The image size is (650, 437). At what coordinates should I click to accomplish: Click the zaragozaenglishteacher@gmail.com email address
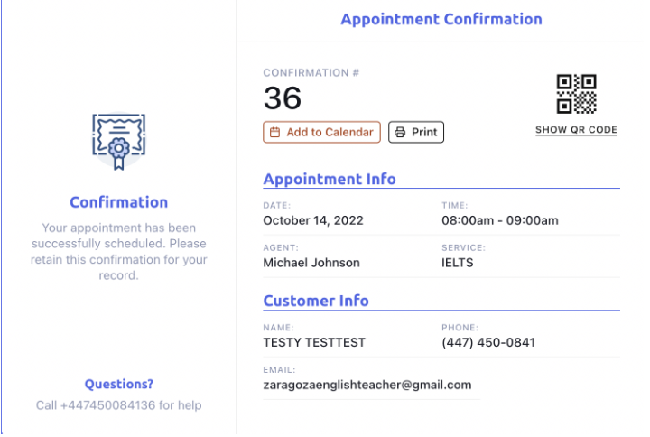pyautogui.click(x=367, y=385)
